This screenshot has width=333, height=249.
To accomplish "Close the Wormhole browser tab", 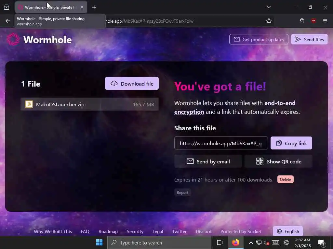I will [82, 7].
